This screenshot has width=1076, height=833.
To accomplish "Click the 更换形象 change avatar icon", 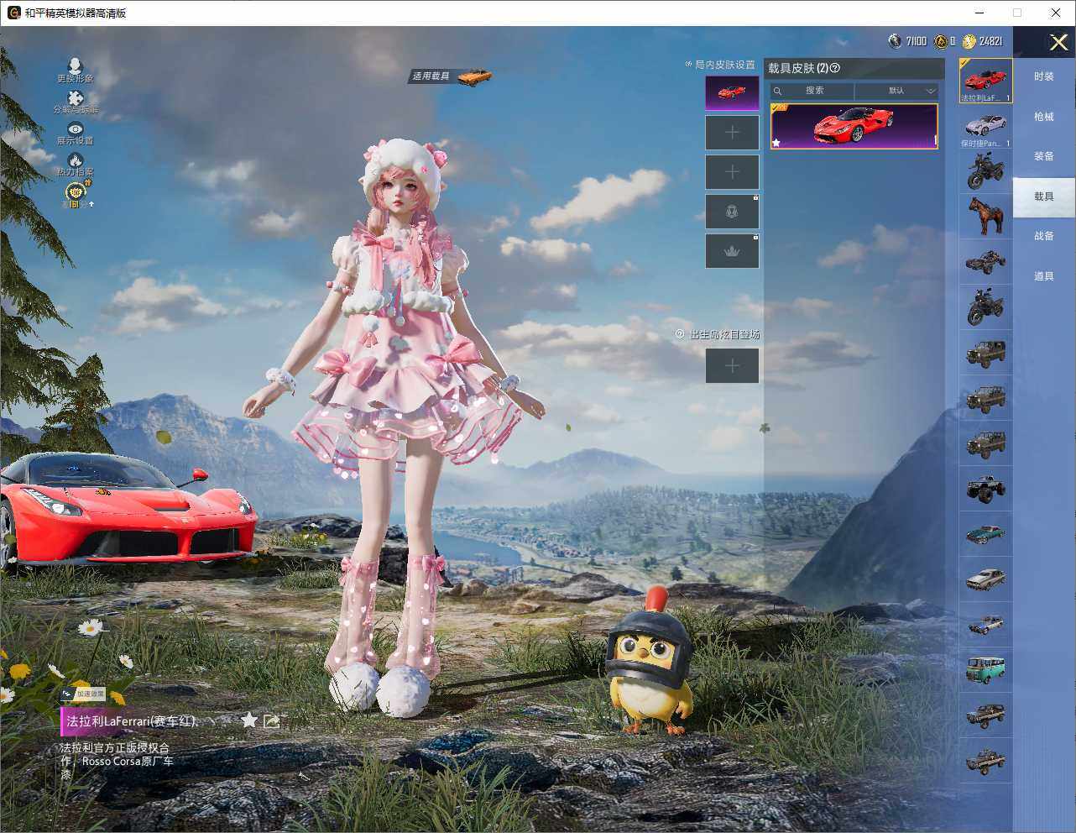I will [75, 67].
